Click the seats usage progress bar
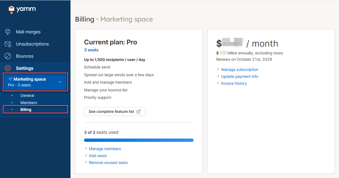This screenshot has width=339, height=178. click(x=139, y=140)
